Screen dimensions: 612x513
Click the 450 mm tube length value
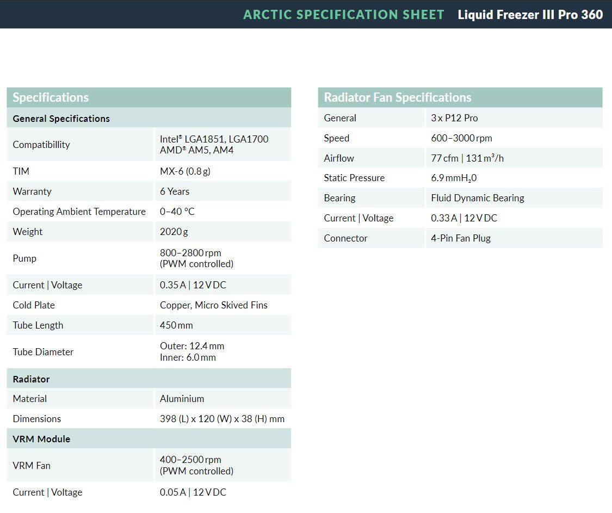pos(176,325)
